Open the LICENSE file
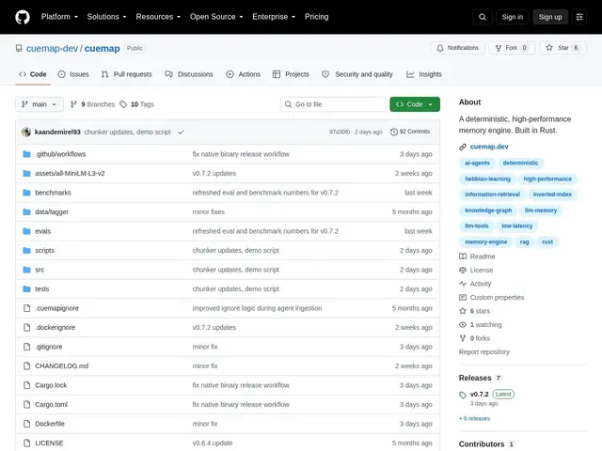Viewport: 602px width, 451px height. [49, 443]
